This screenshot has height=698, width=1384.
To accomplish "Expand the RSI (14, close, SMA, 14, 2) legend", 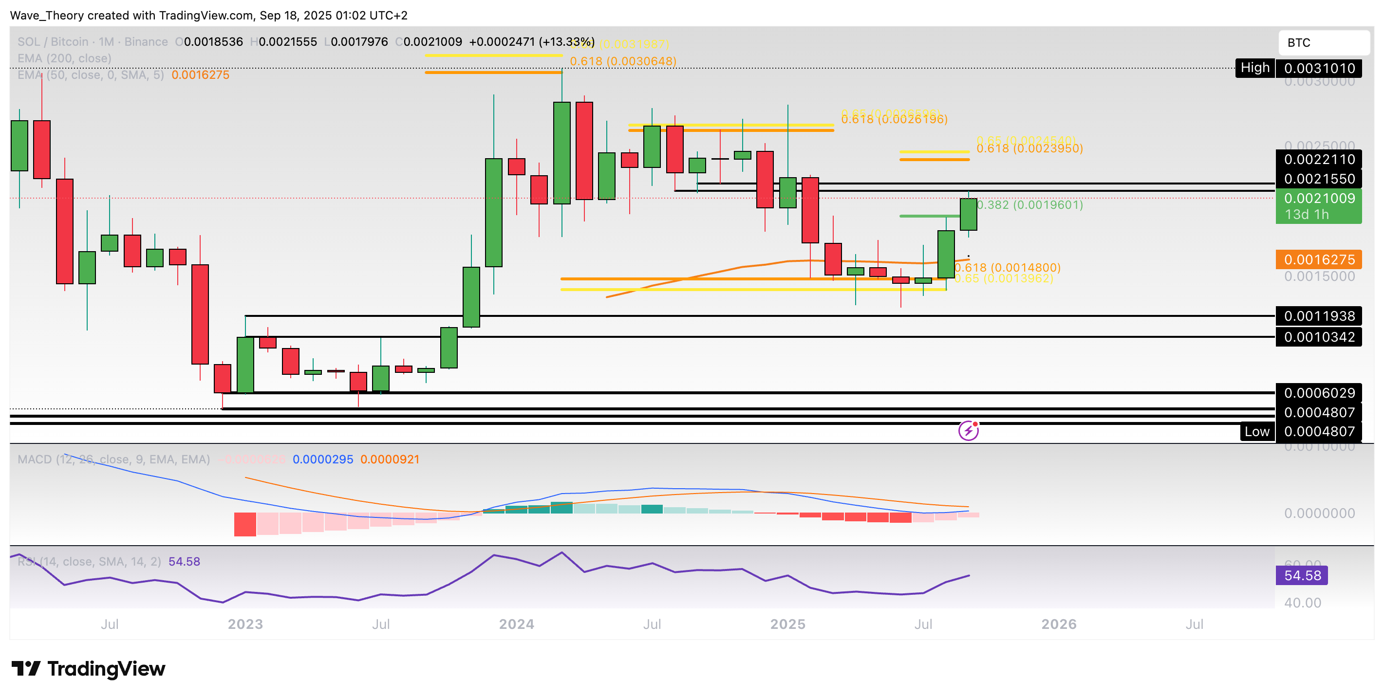I will [89, 562].
